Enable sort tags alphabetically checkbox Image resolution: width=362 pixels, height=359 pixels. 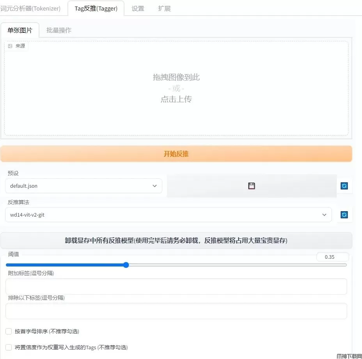coord(9,331)
